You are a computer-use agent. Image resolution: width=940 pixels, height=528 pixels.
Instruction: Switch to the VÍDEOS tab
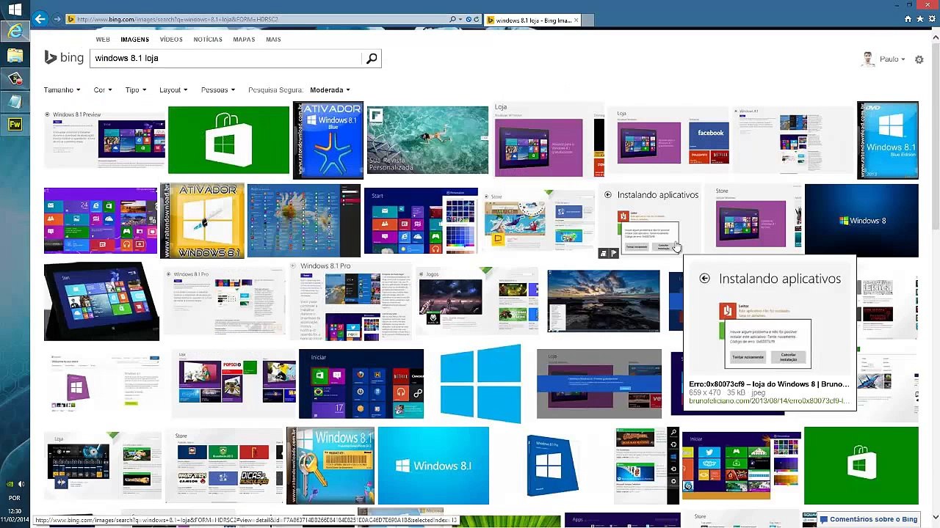pos(171,40)
